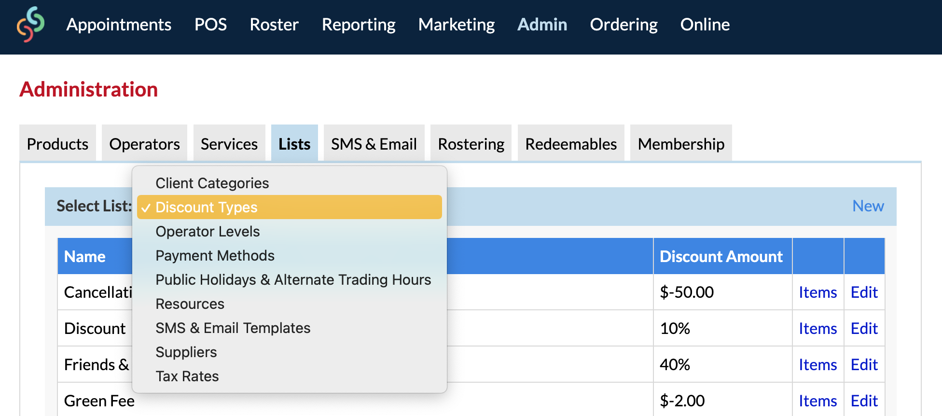The image size is (942, 416).
Task: Open the Reporting menu
Action: [359, 25]
